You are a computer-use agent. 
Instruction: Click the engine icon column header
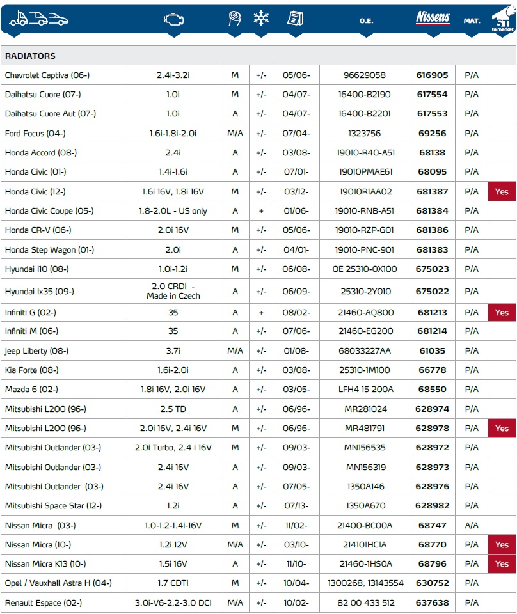click(x=173, y=19)
